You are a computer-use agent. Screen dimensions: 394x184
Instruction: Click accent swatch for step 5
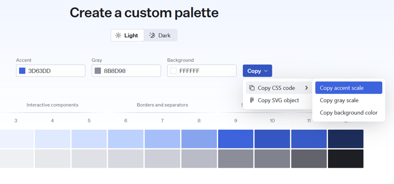89,139
